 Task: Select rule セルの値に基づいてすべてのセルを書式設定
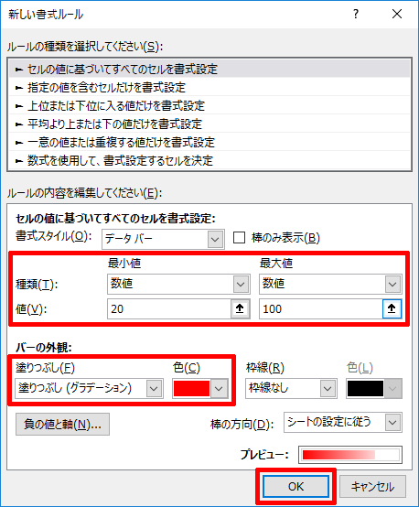tap(209, 69)
